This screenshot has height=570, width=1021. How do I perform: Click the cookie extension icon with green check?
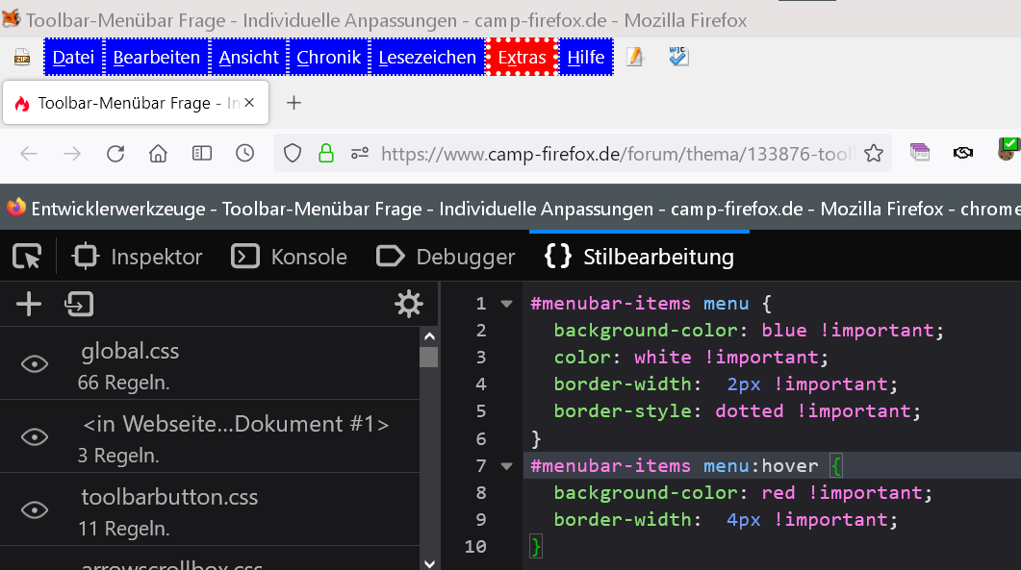[x=1008, y=149]
